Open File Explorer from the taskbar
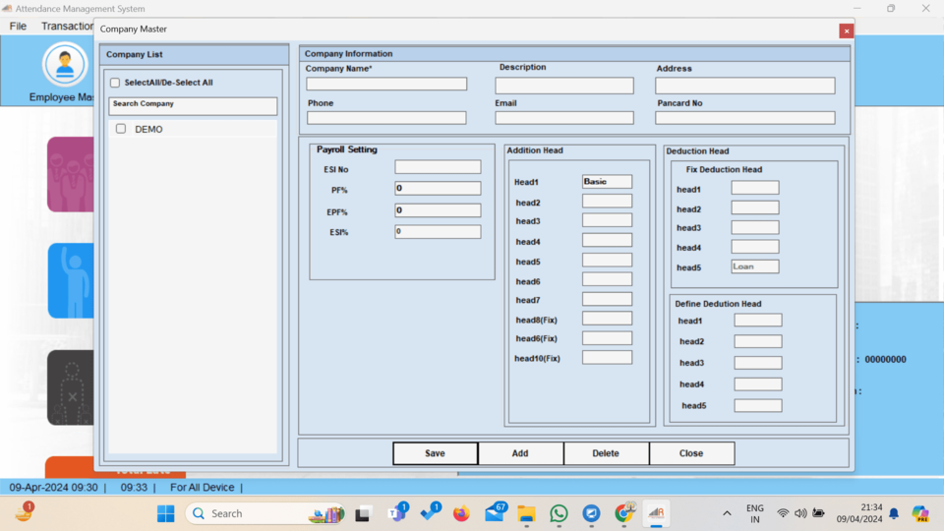 pos(527,513)
